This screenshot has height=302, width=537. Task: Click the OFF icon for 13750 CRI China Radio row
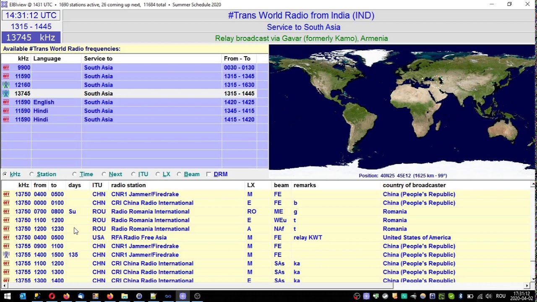pos(6,203)
